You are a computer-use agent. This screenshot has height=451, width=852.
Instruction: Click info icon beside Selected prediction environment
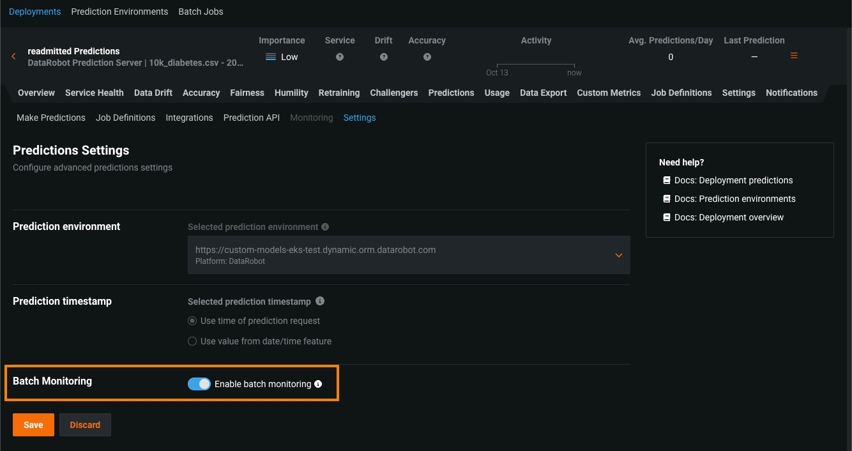[325, 227]
